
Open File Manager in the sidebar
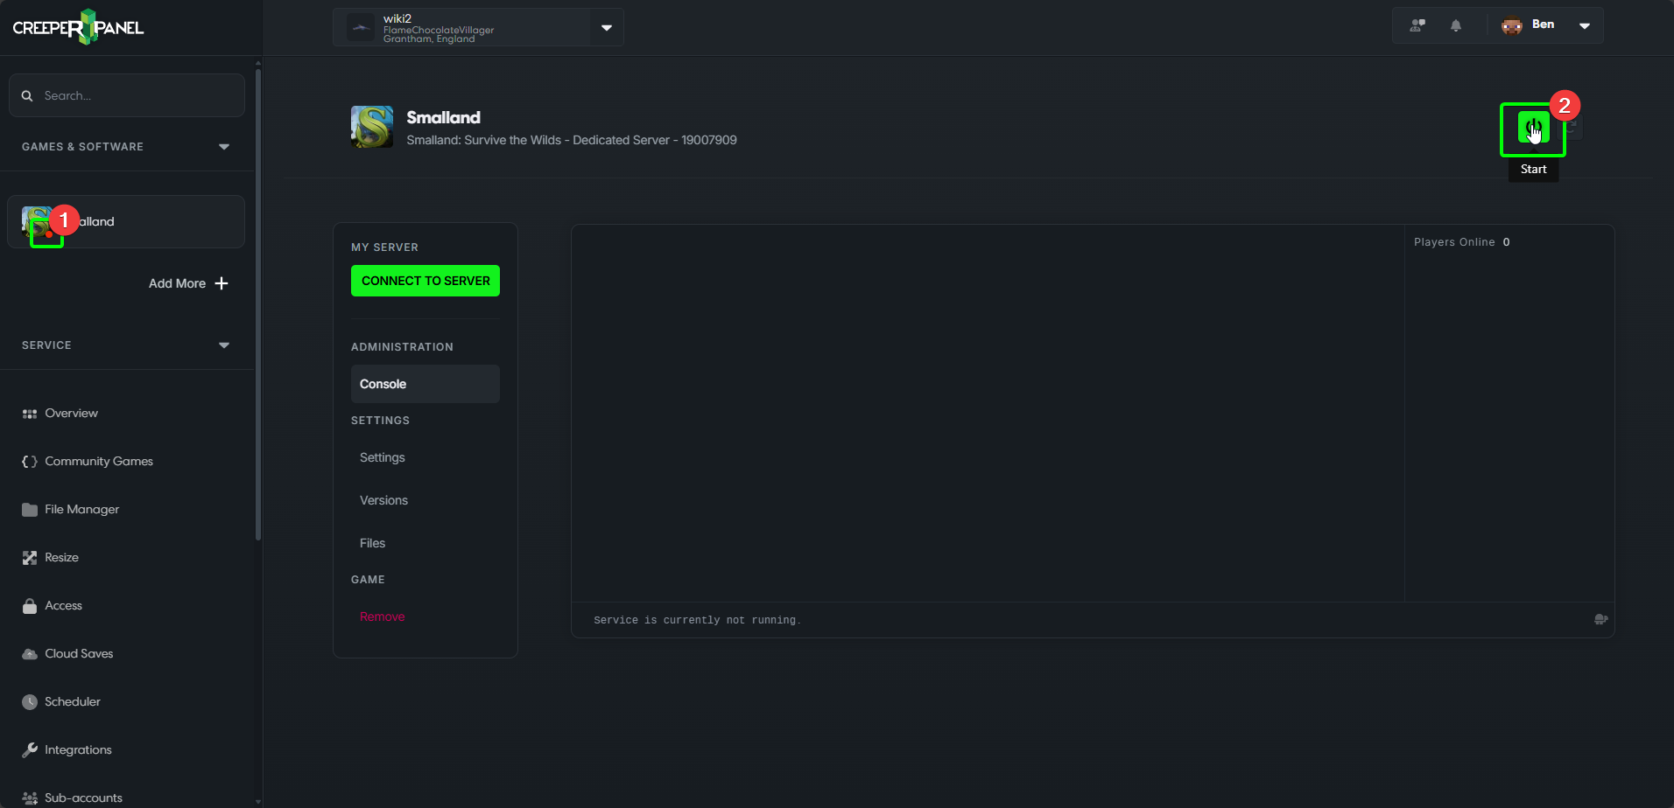click(x=81, y=509)
